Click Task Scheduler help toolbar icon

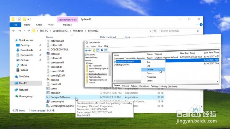tap(102, 50)
